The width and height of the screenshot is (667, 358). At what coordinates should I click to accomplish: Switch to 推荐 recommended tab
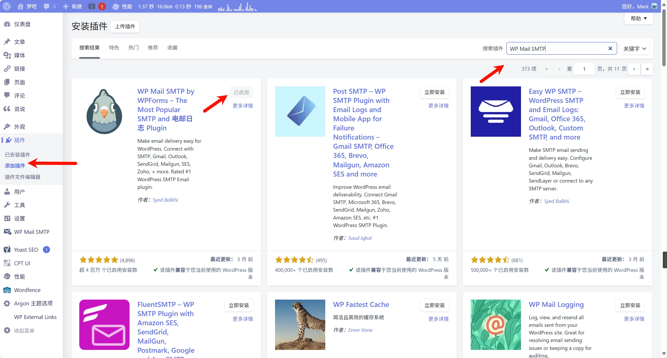coord(153,48)
